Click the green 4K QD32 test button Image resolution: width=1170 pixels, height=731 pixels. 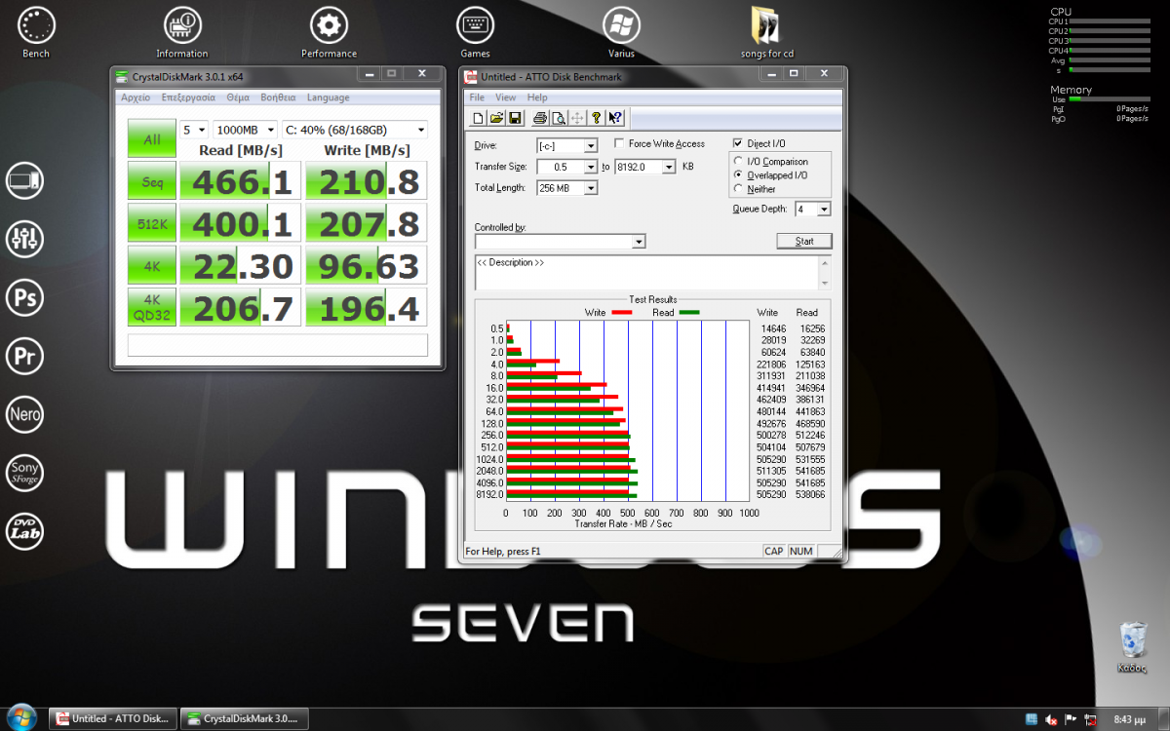(152, 308)
